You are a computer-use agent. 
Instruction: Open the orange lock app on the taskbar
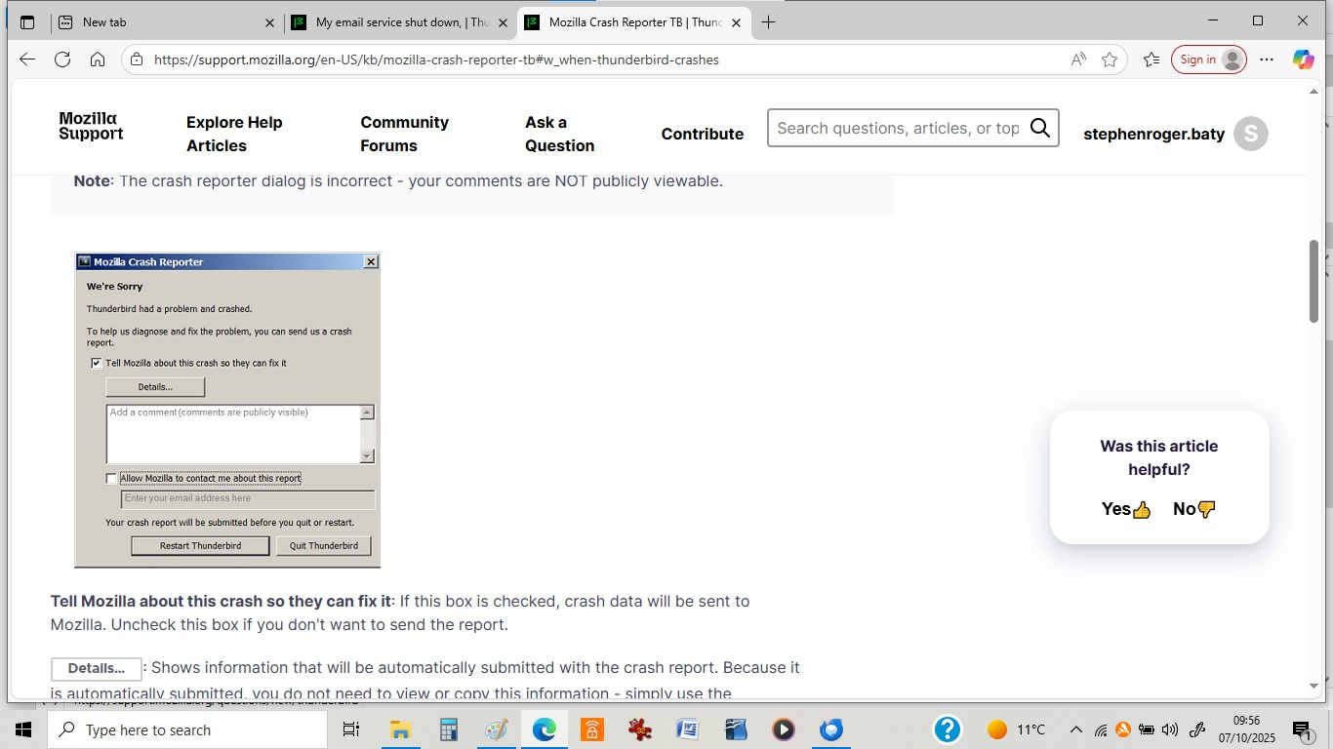592,729
